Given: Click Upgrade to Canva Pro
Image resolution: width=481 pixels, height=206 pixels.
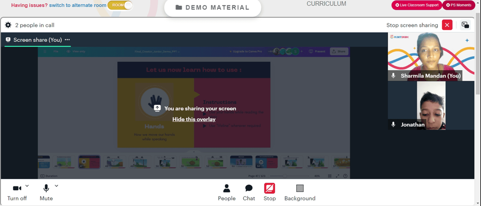Looking at the screenshot, I should click(246, 51).
